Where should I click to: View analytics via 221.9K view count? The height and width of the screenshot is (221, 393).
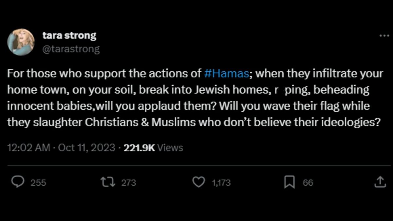139,148
